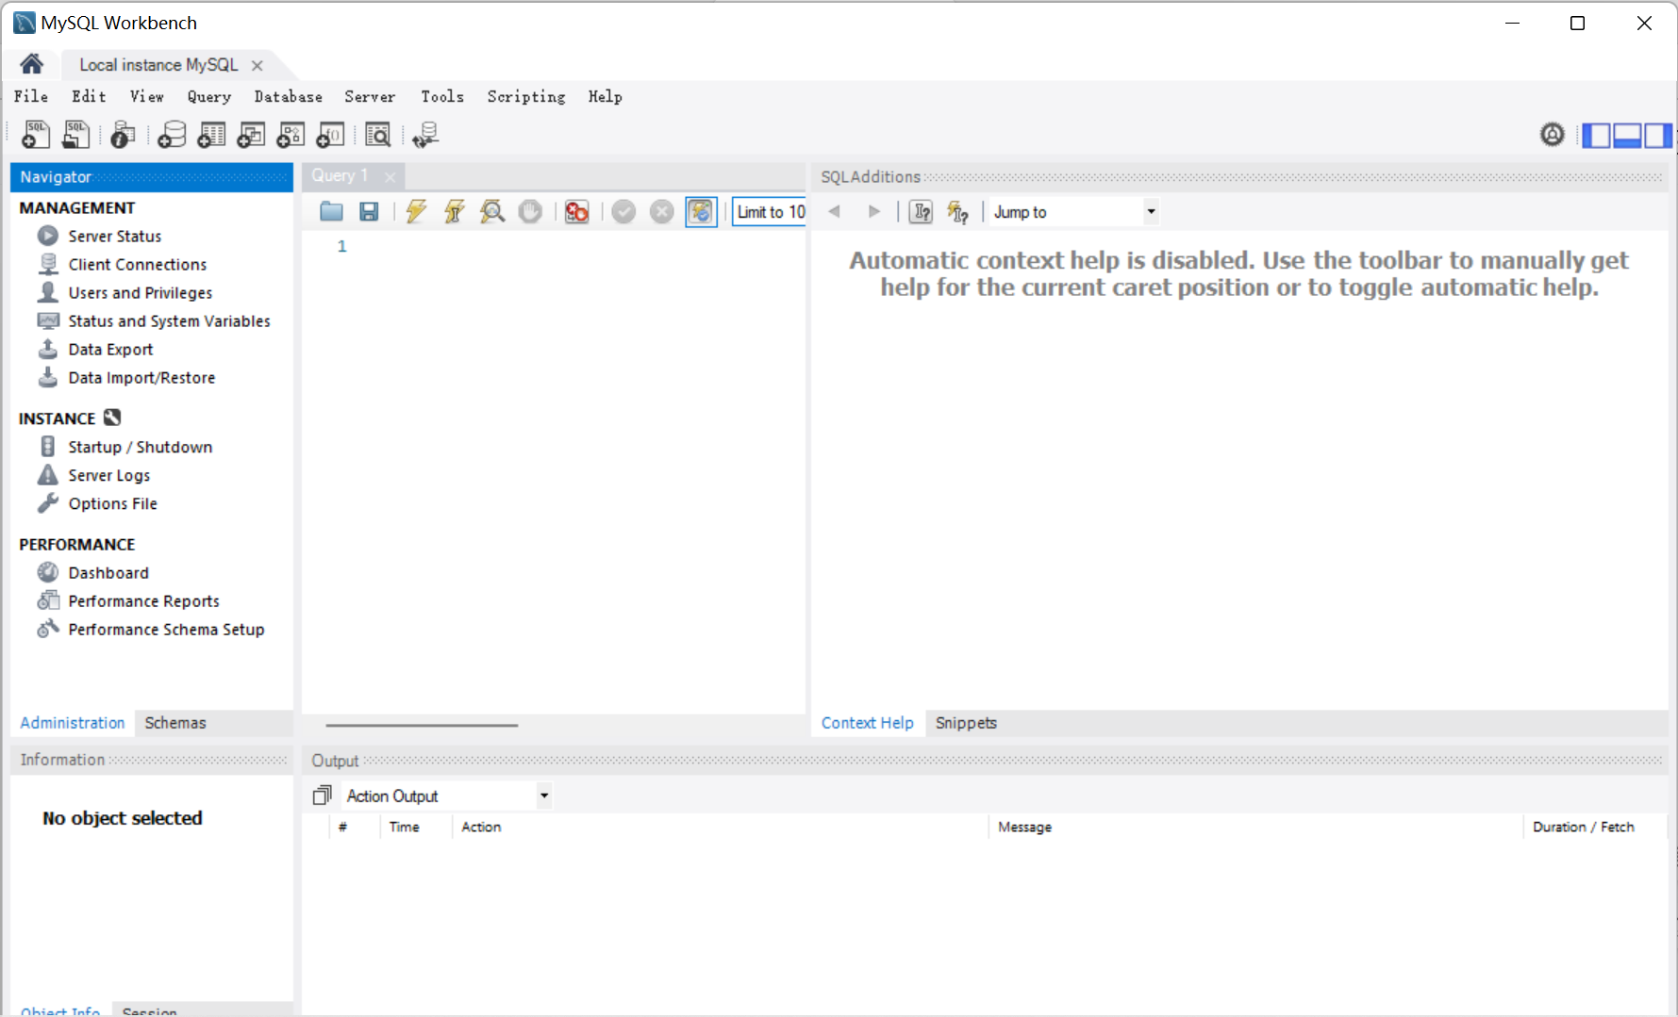Execute the script with lightning bolt icon
Image resolution: width=1678 pixels, height=1017 pixels.
[x=416, y=211]
